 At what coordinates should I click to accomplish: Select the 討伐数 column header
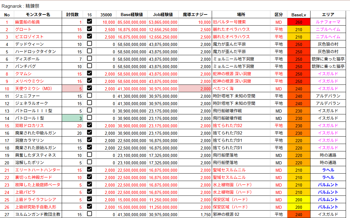tap(72, 14)
